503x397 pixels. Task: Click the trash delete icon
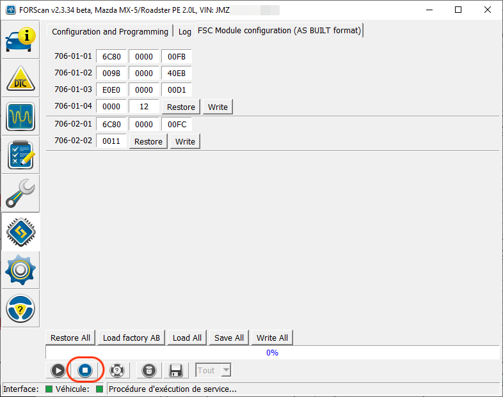pyautogui.click(x=149, y=370)
